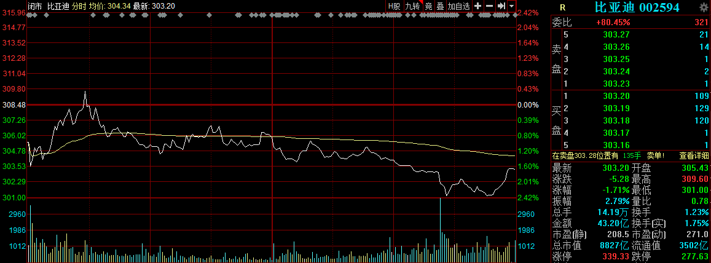Click the plus zoom-in icon in chart toolbar
The width and height of the screenshot is (711, 263).
coord(478,6)
